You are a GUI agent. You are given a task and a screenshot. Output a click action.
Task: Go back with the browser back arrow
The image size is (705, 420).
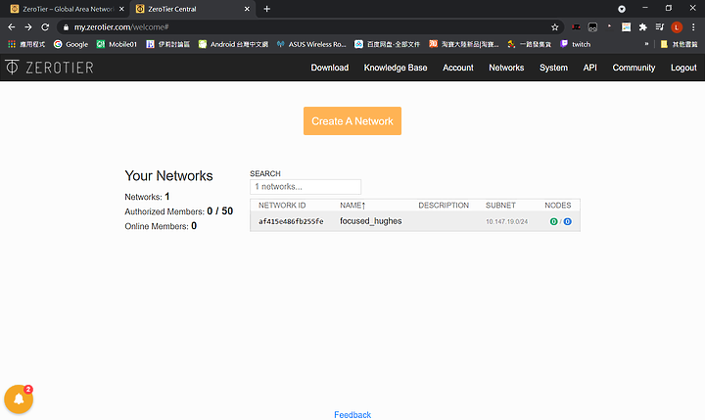pos(12,27)
